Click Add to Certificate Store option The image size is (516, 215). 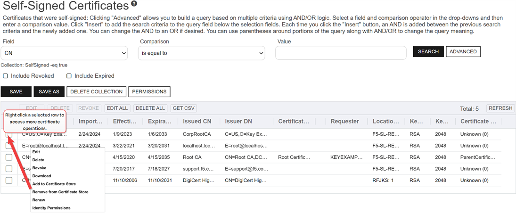54,184
